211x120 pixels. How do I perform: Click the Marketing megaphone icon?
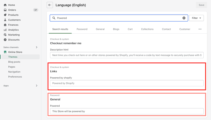[x=5, y=35]
